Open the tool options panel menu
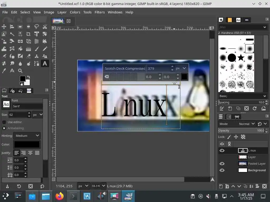 coord(47,90)
